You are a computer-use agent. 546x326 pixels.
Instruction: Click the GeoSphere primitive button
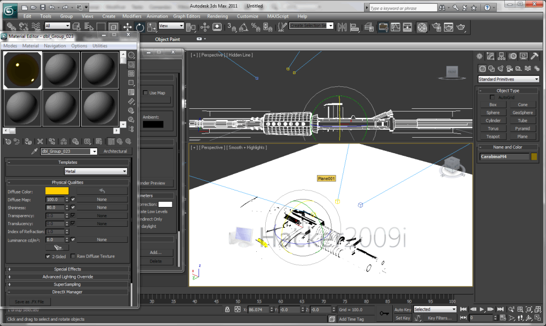(523, 113)
